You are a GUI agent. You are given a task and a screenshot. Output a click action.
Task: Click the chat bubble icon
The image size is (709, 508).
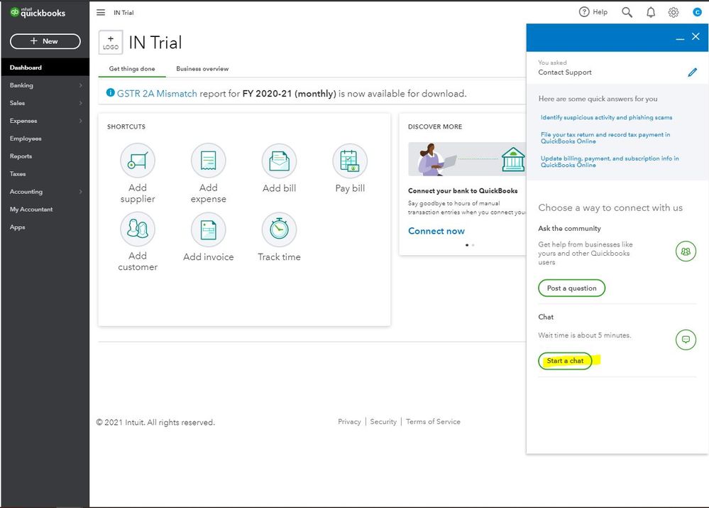pyautogui.click(x=686, y=340)
